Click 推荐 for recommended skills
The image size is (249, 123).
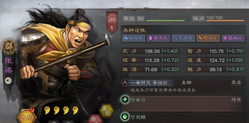click(x=236, y=100)
